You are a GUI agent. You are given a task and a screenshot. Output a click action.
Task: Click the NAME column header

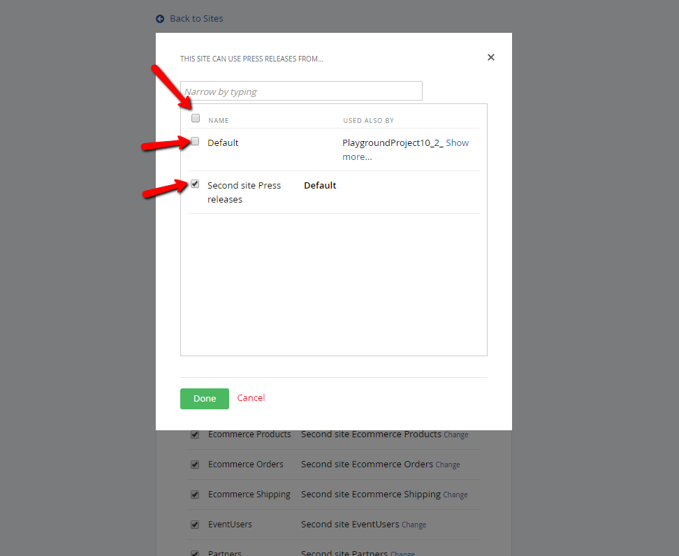219,120
